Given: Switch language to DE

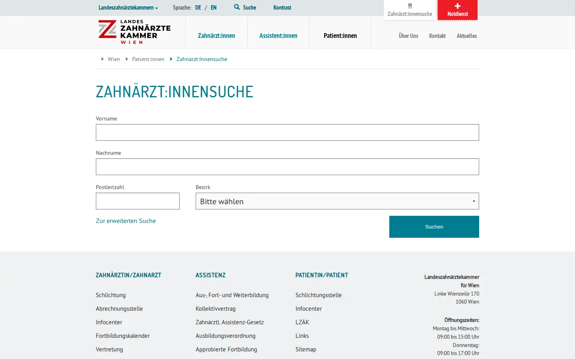Looking at the screenshot, I should coord(198,8).
